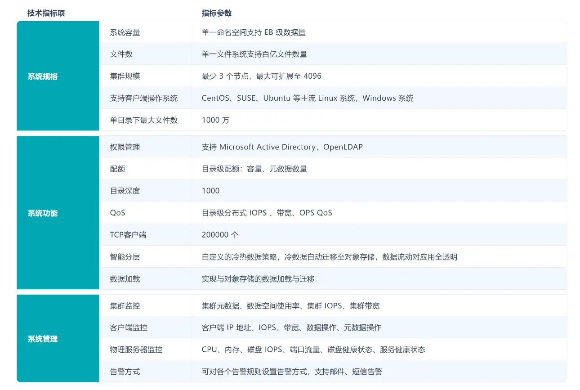Click the 配额 row label

click(x=117, y=169)
